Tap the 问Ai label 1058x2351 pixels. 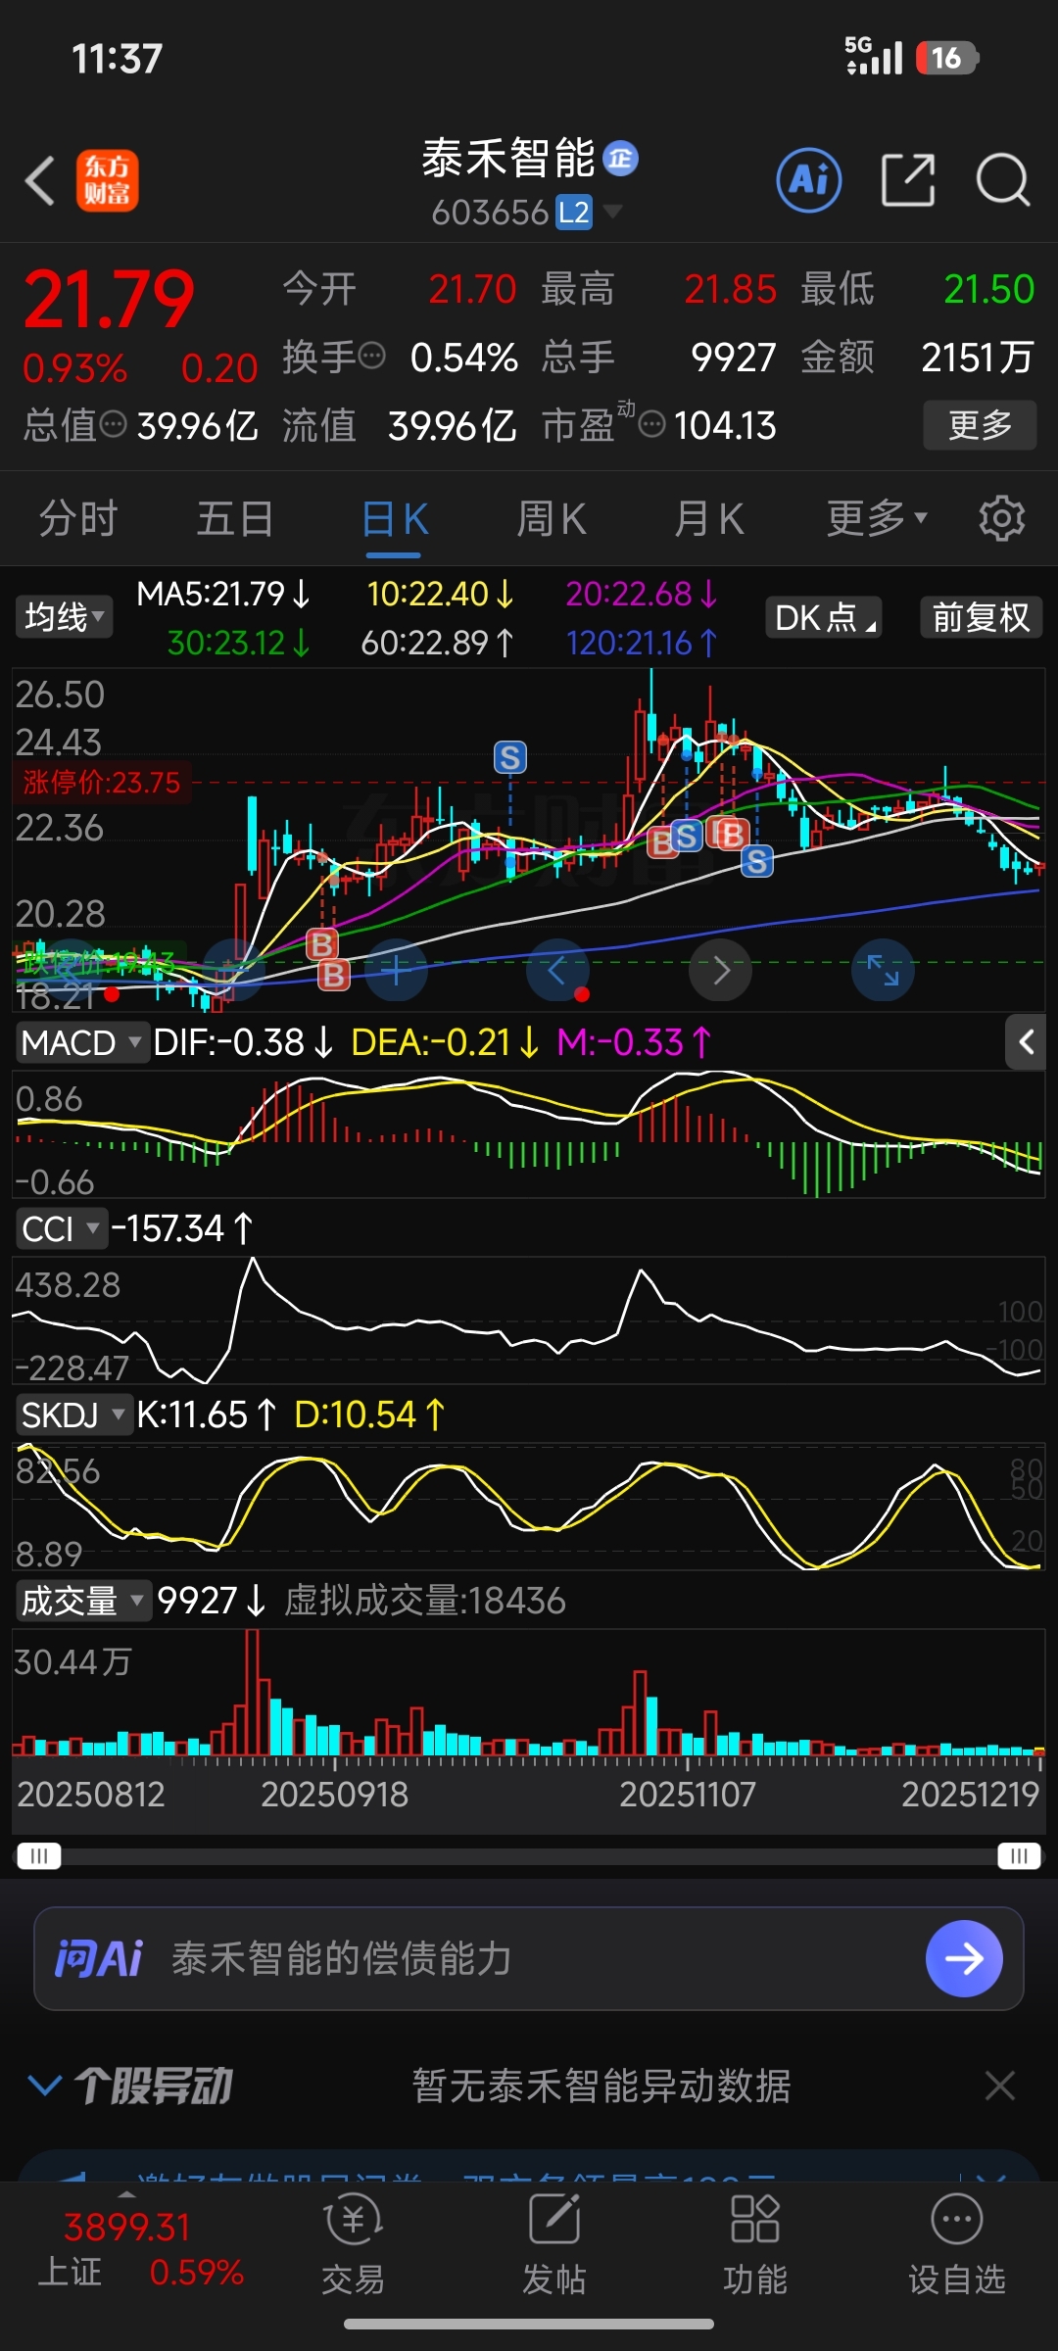tap(98, 1958)
